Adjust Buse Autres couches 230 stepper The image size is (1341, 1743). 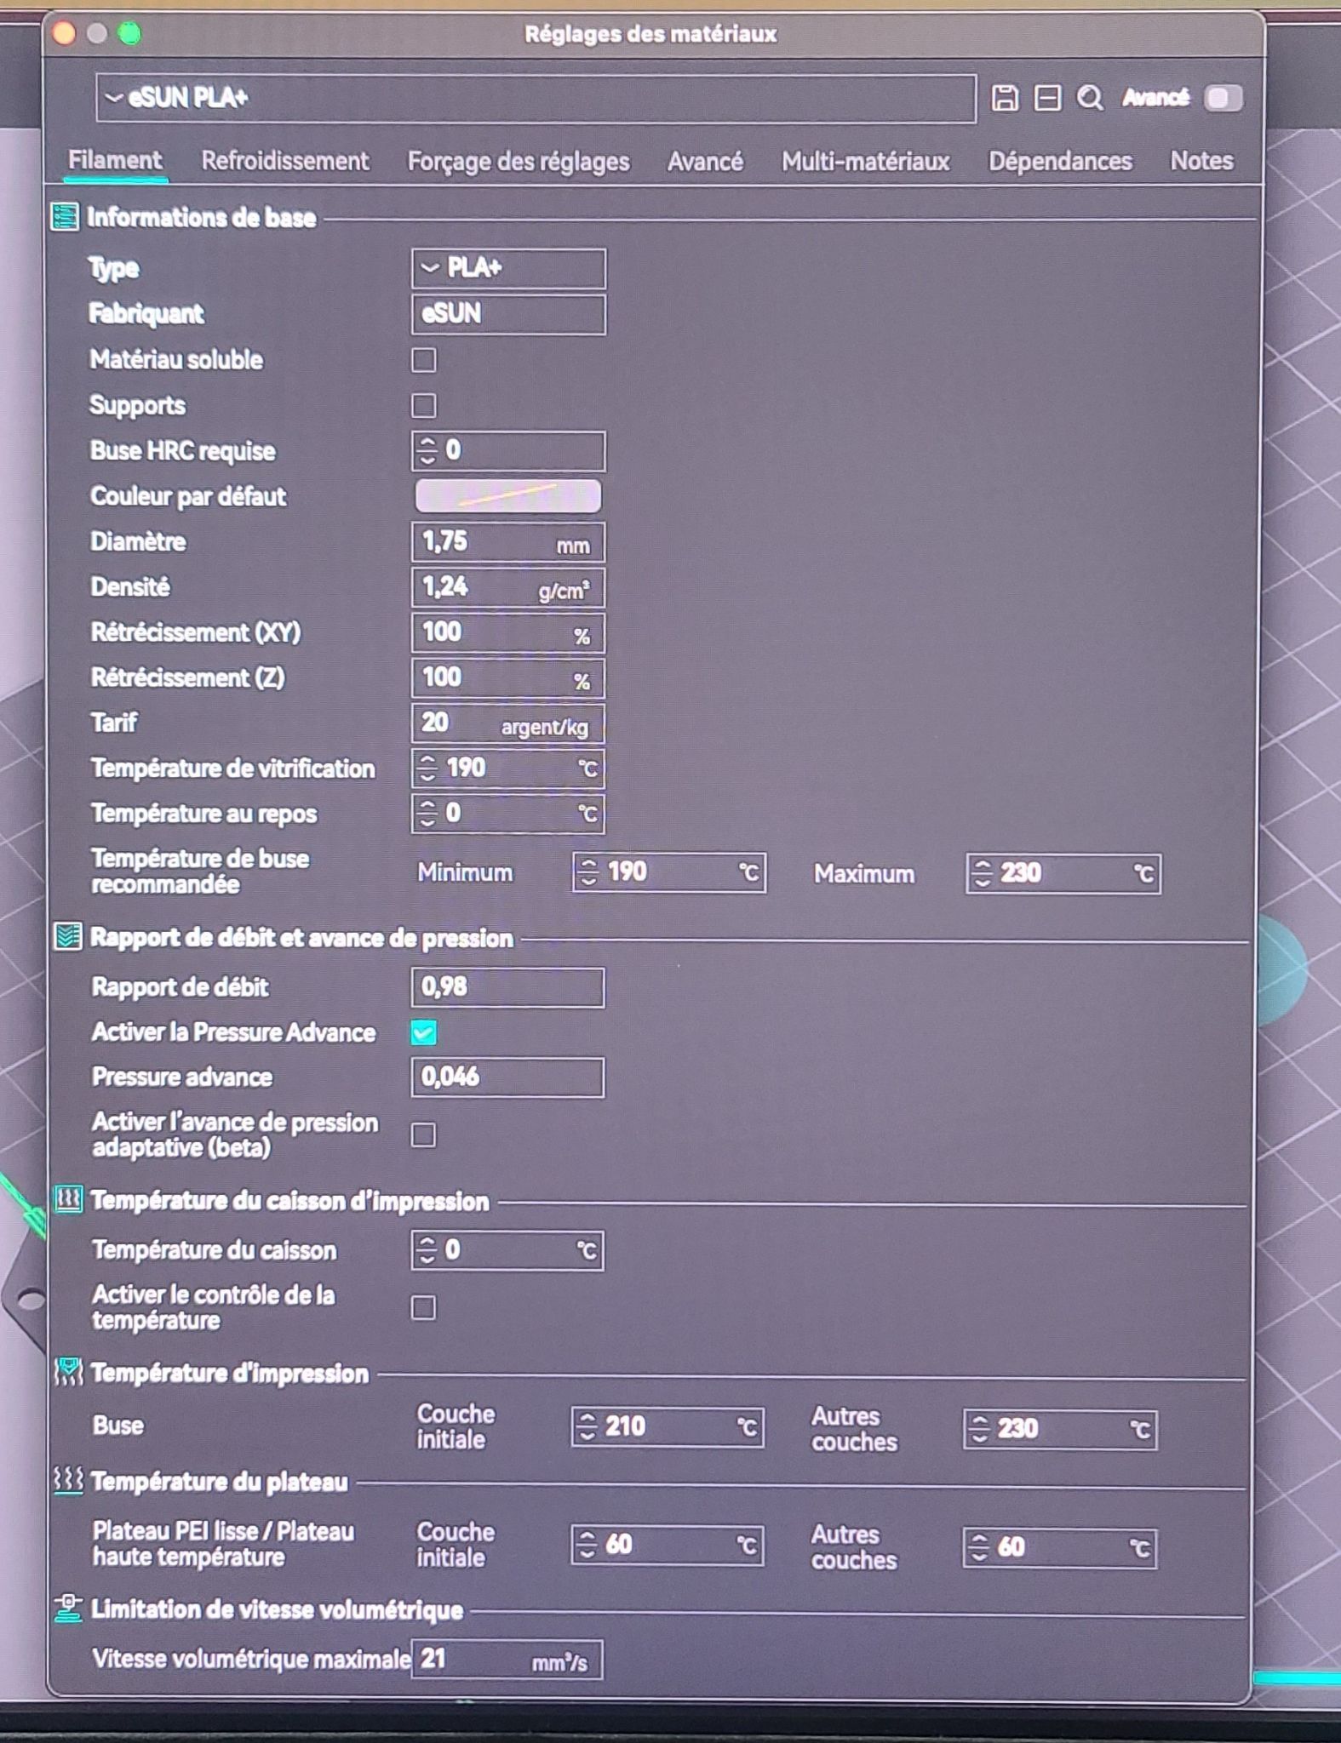[980, 1428]
